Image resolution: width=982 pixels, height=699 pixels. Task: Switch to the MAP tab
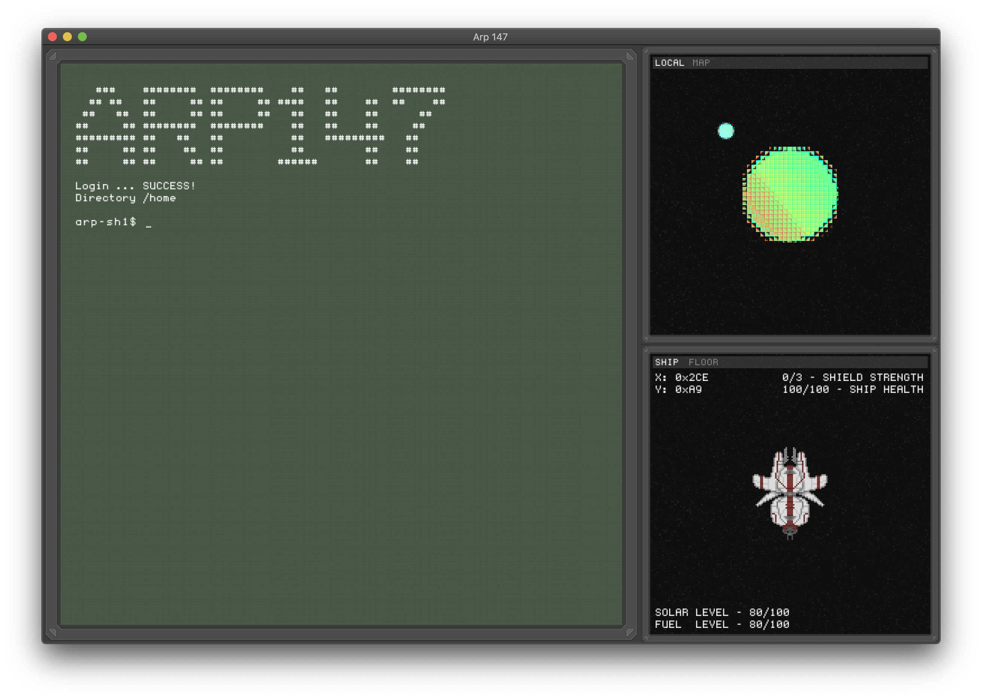point(701,63)
